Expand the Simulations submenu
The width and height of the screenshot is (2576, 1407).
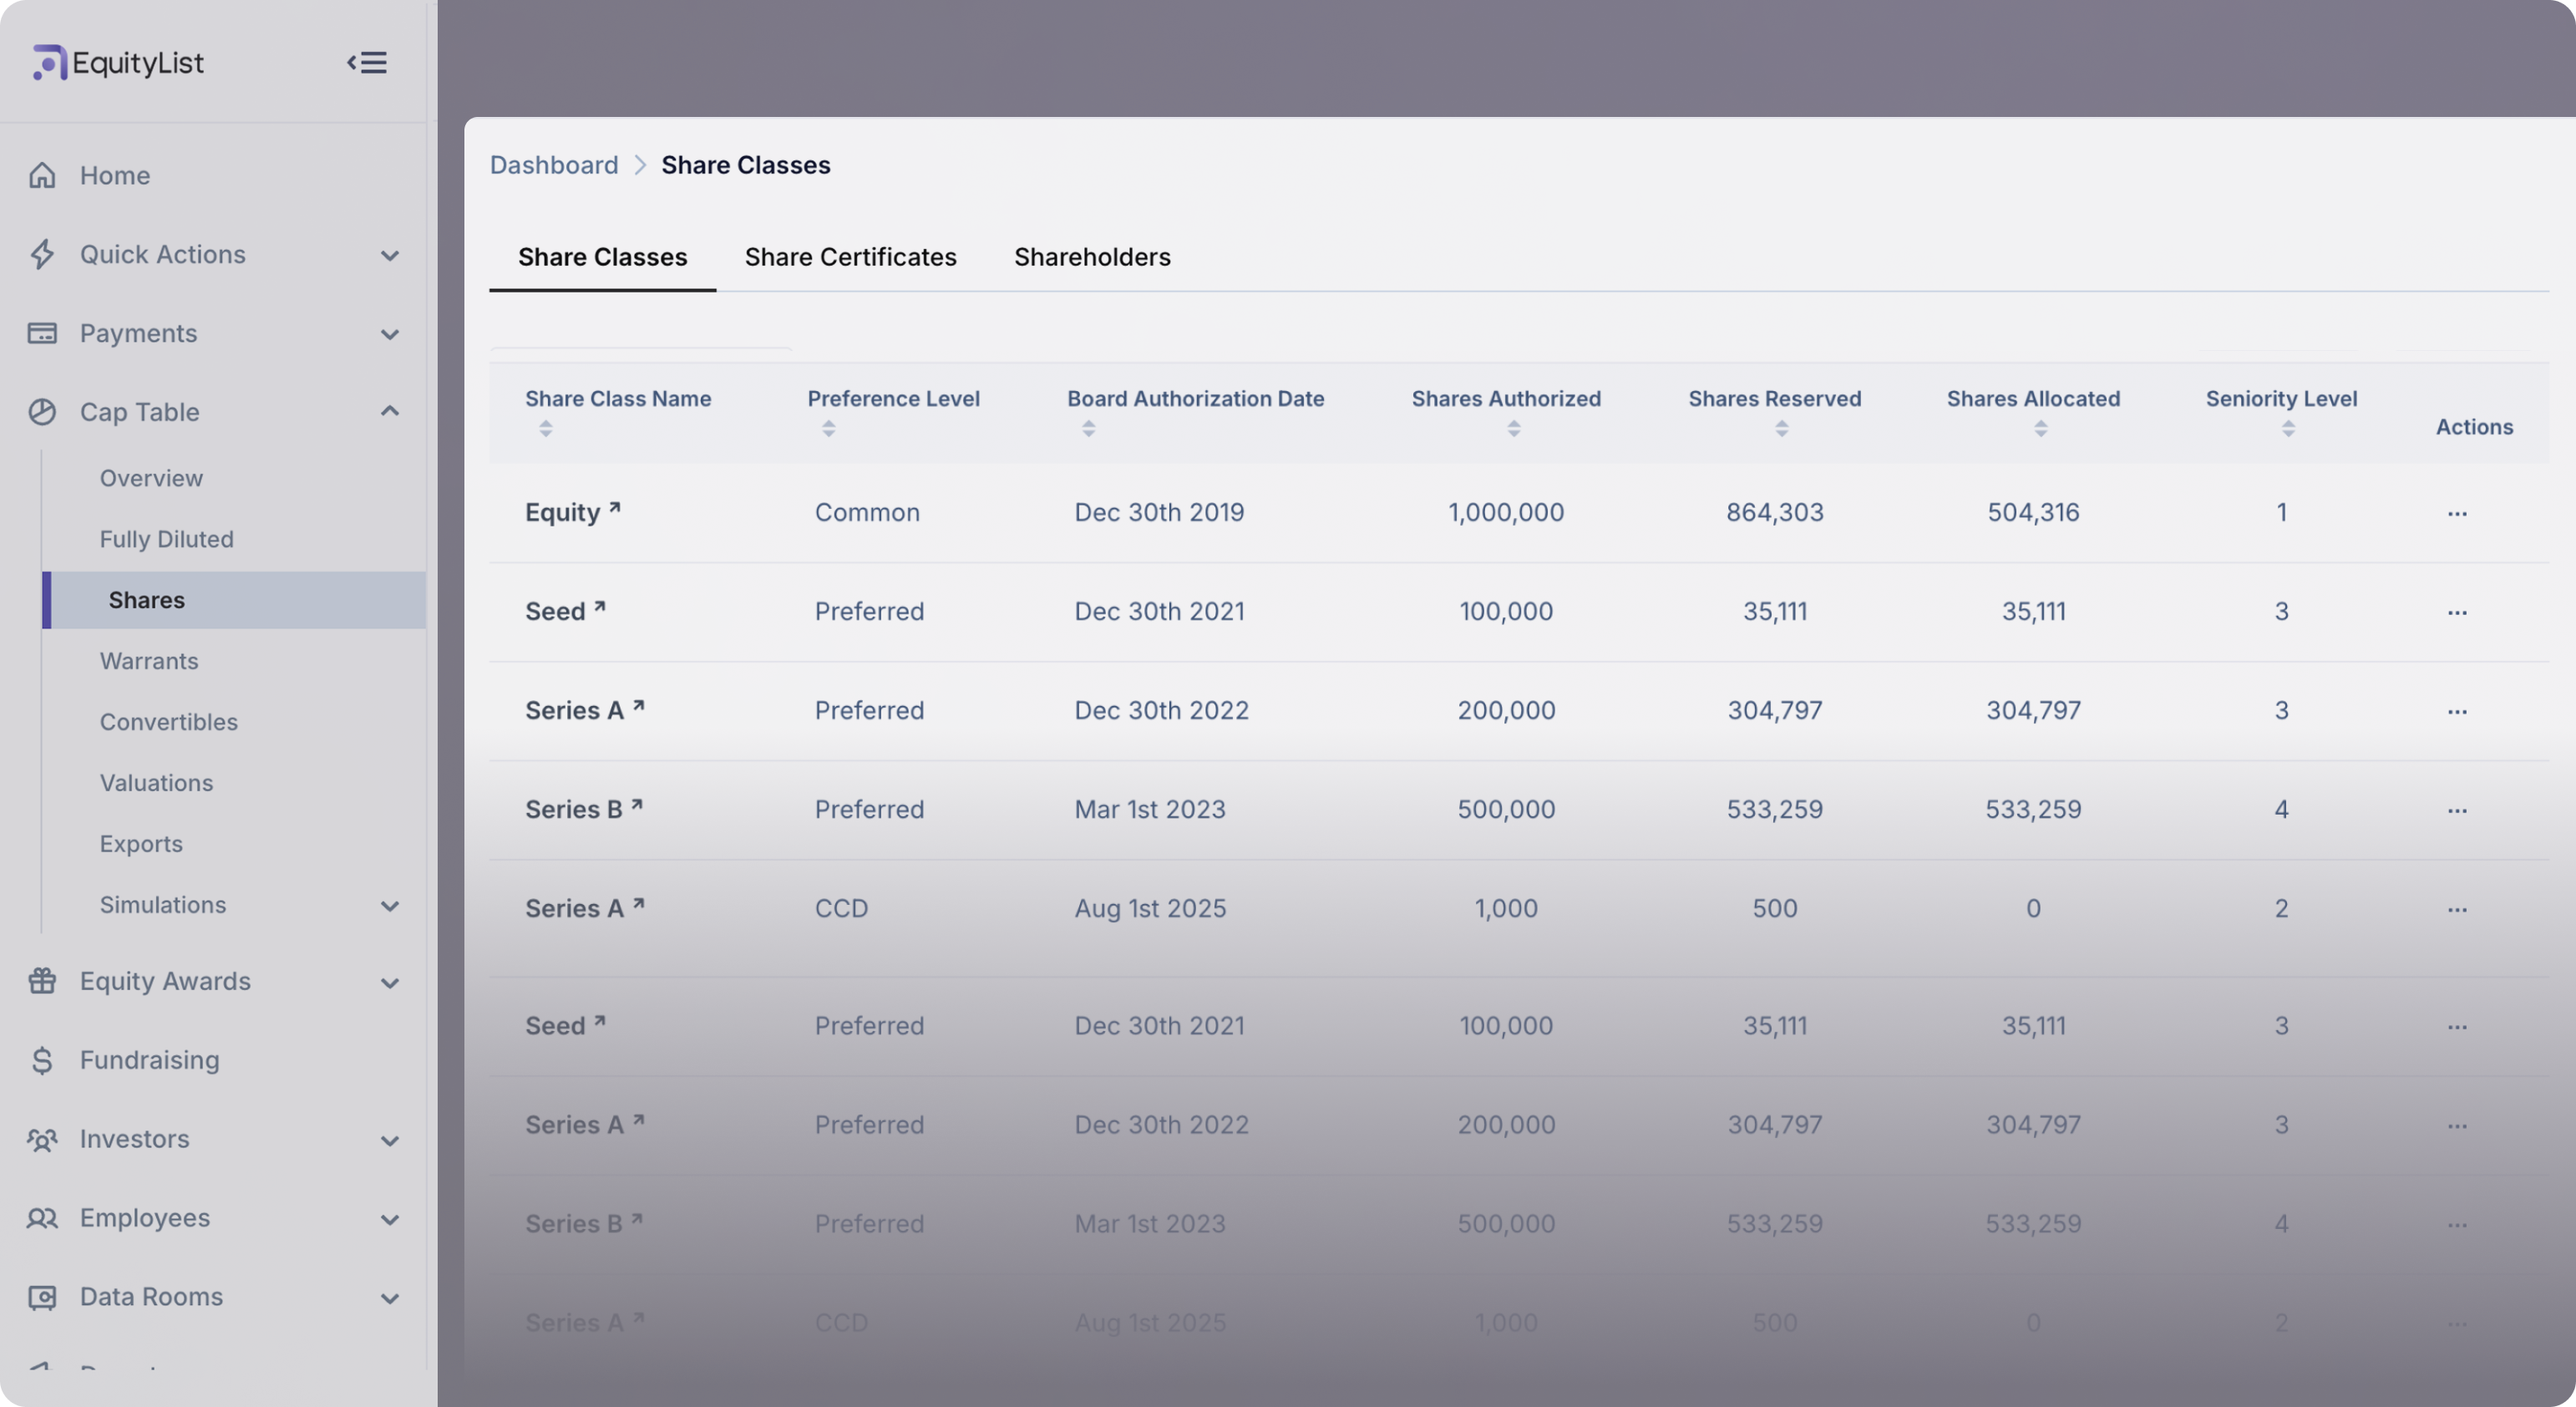point(389,906)
